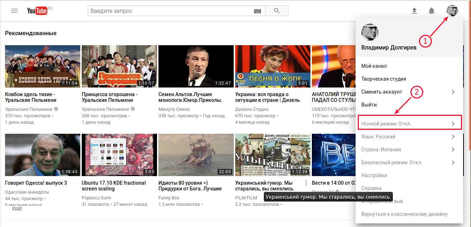This screenshot has width=471, height=227.
Task: Open the hamburger guide menu
Action: (14, 11)
